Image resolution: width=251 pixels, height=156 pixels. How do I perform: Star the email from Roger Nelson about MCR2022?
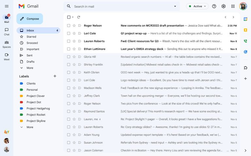point(74,26)
